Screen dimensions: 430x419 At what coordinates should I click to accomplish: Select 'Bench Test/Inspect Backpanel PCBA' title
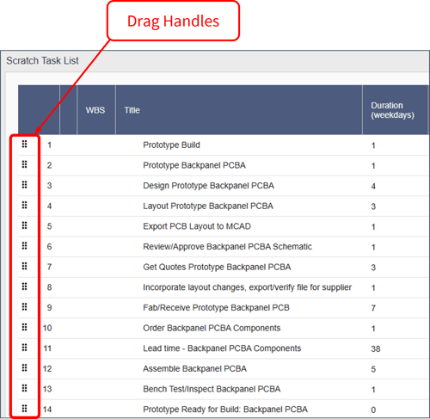coord(212,389)
